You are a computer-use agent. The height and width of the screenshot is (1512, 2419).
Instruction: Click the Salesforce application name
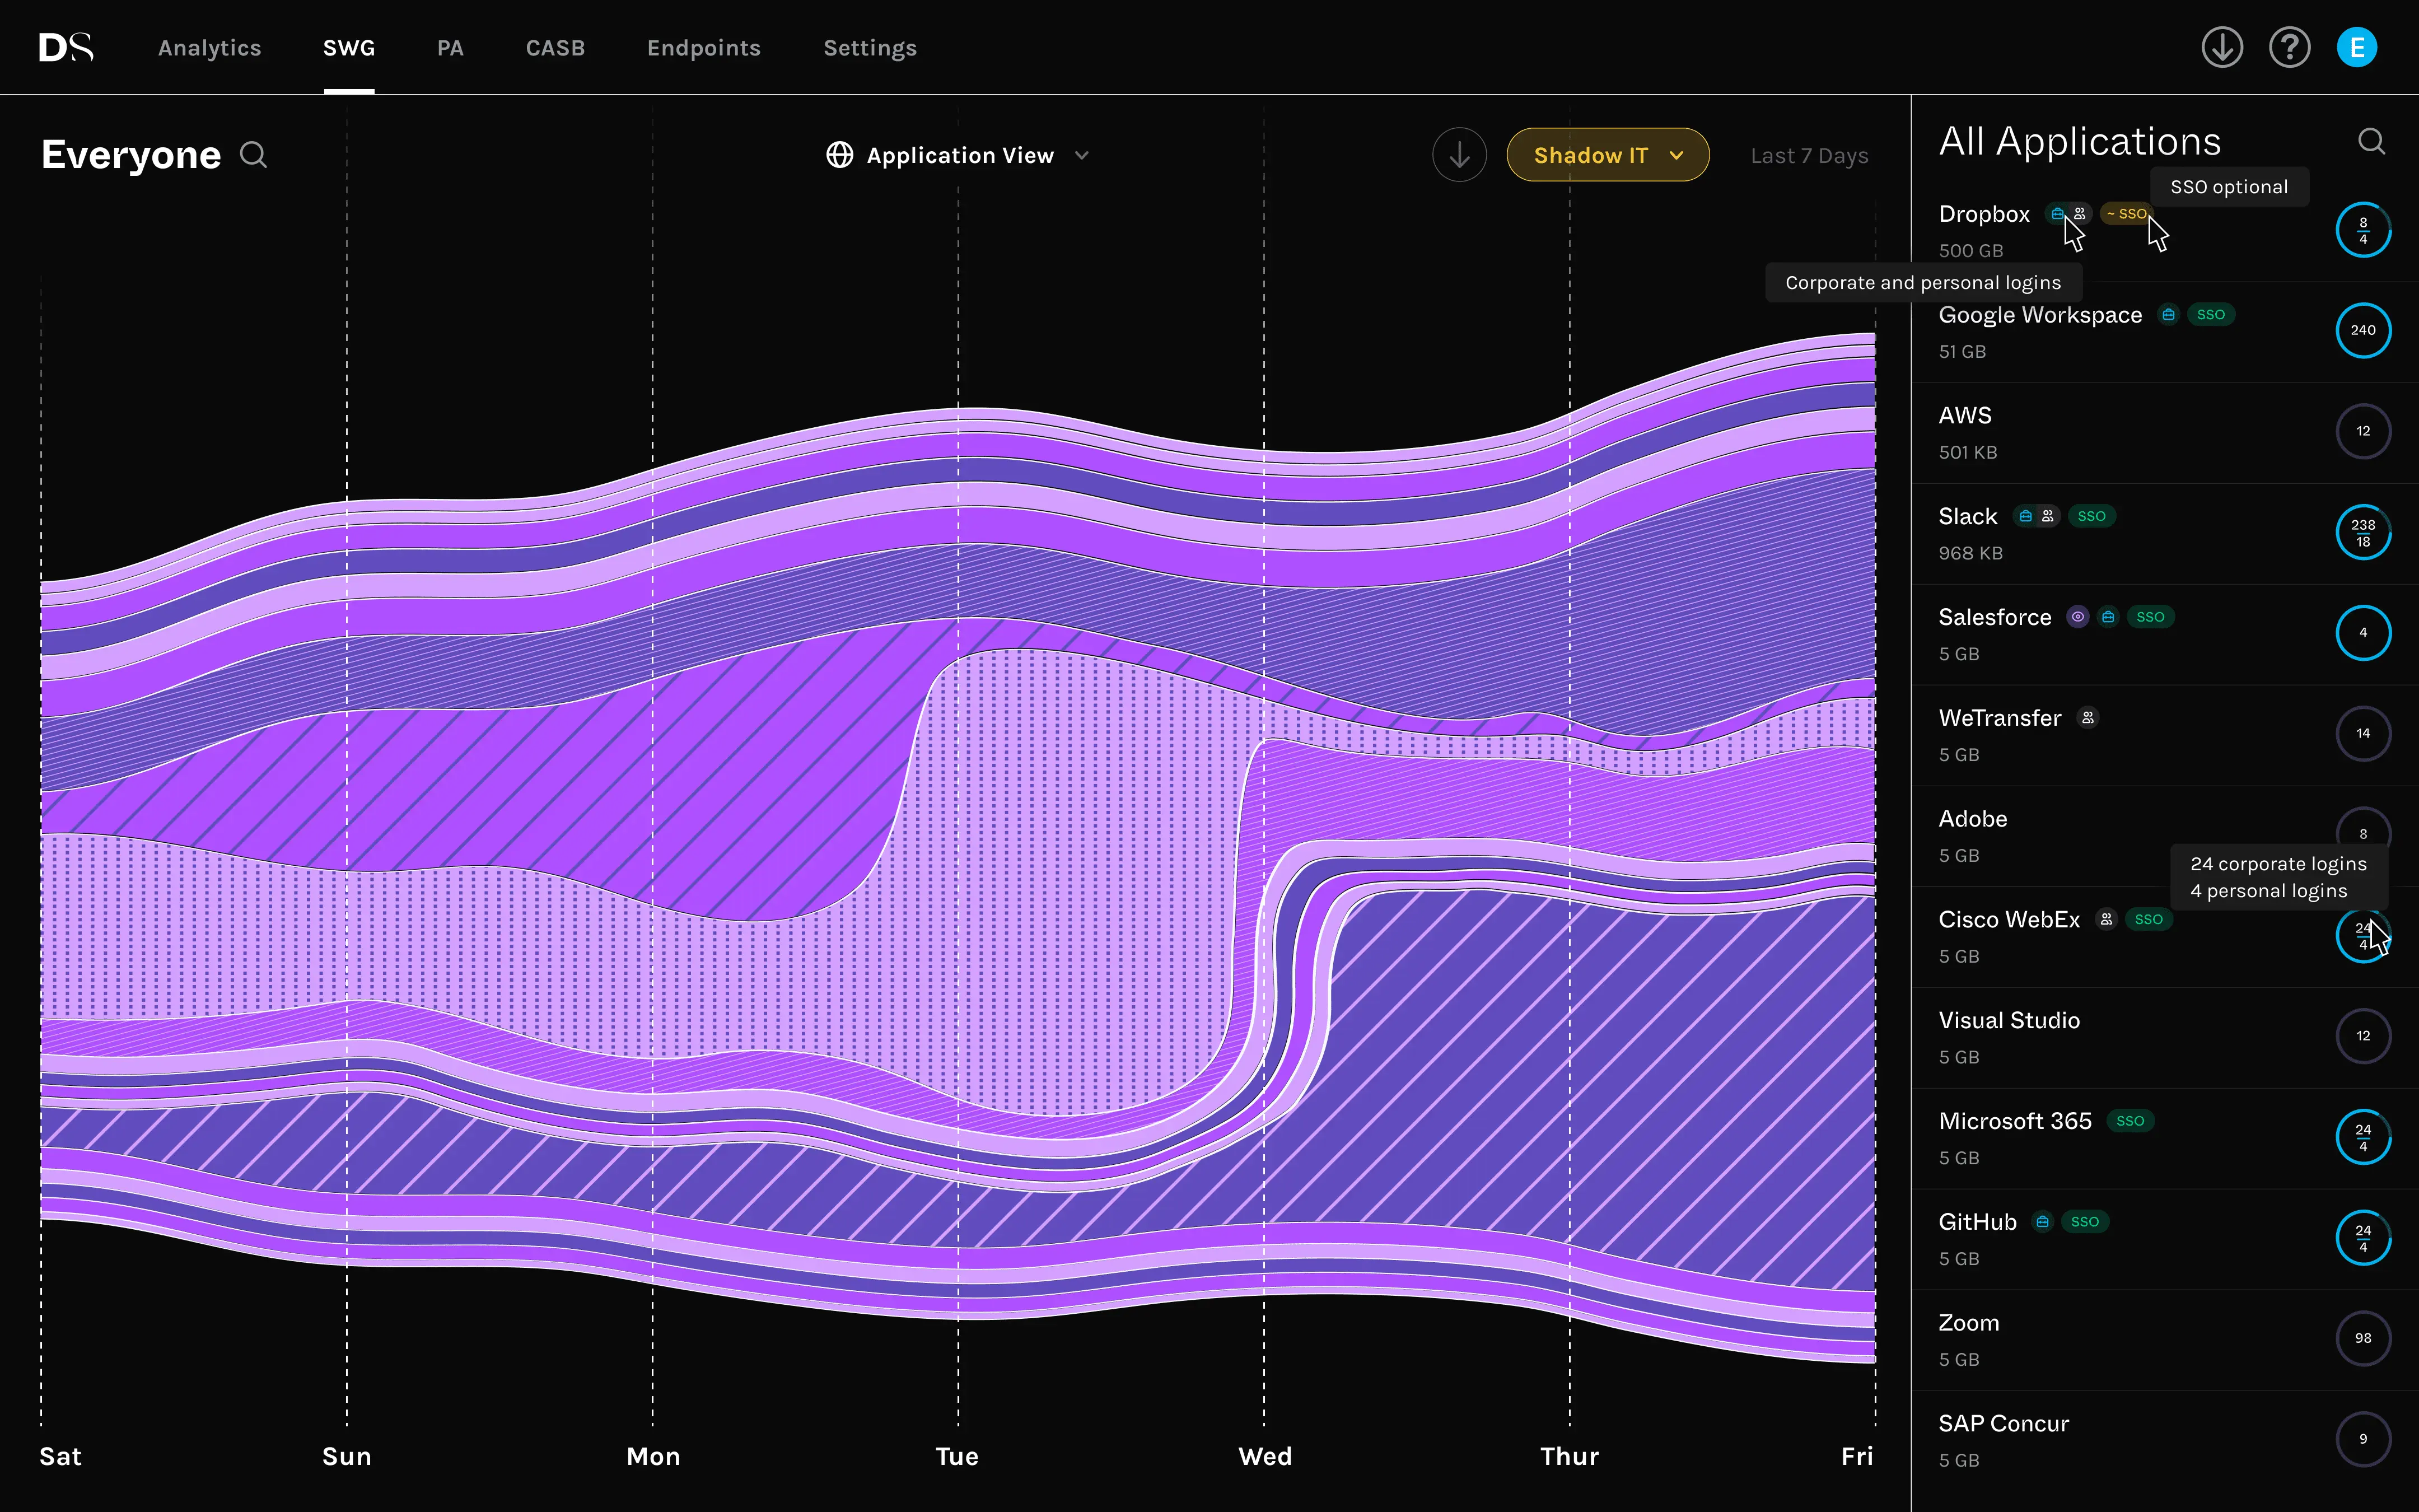(x=1994, y=617)
